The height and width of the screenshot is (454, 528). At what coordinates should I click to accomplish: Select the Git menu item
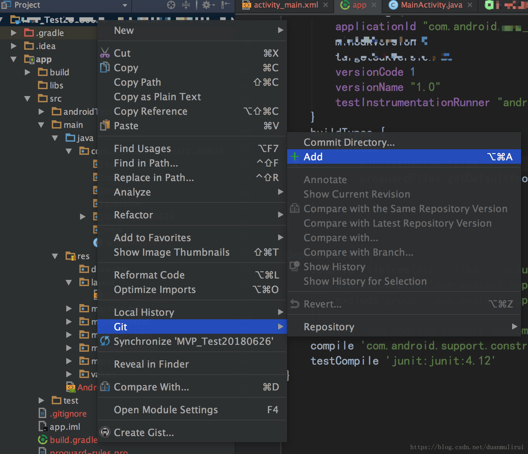[192, 327]
